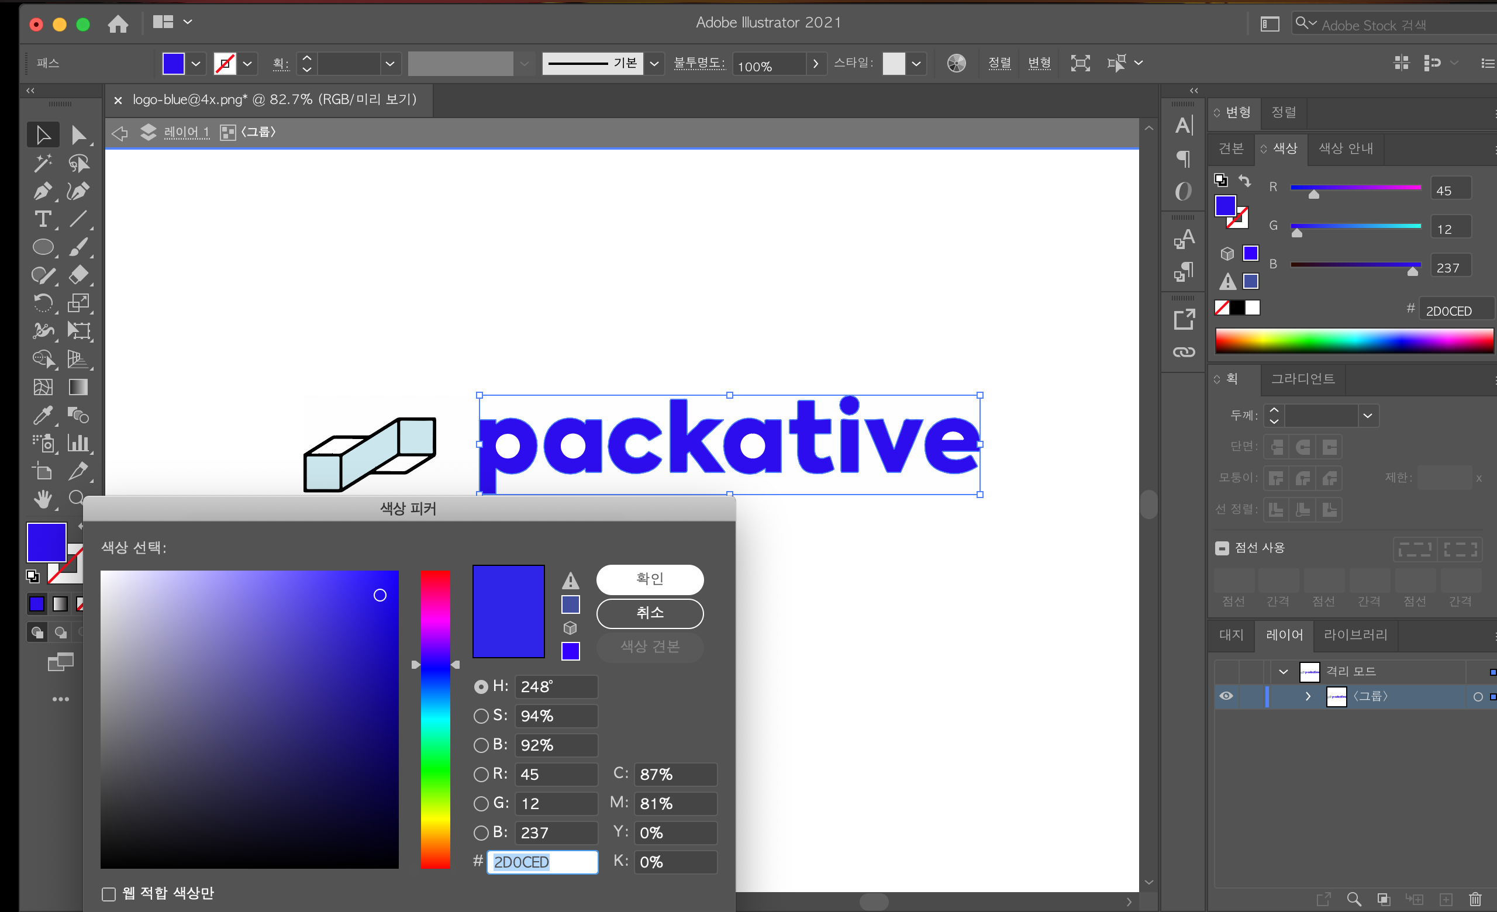Collapse the 격리 모드 layer
The height and width of the screenshot is (912, 1497).
tap(1283, 672)
